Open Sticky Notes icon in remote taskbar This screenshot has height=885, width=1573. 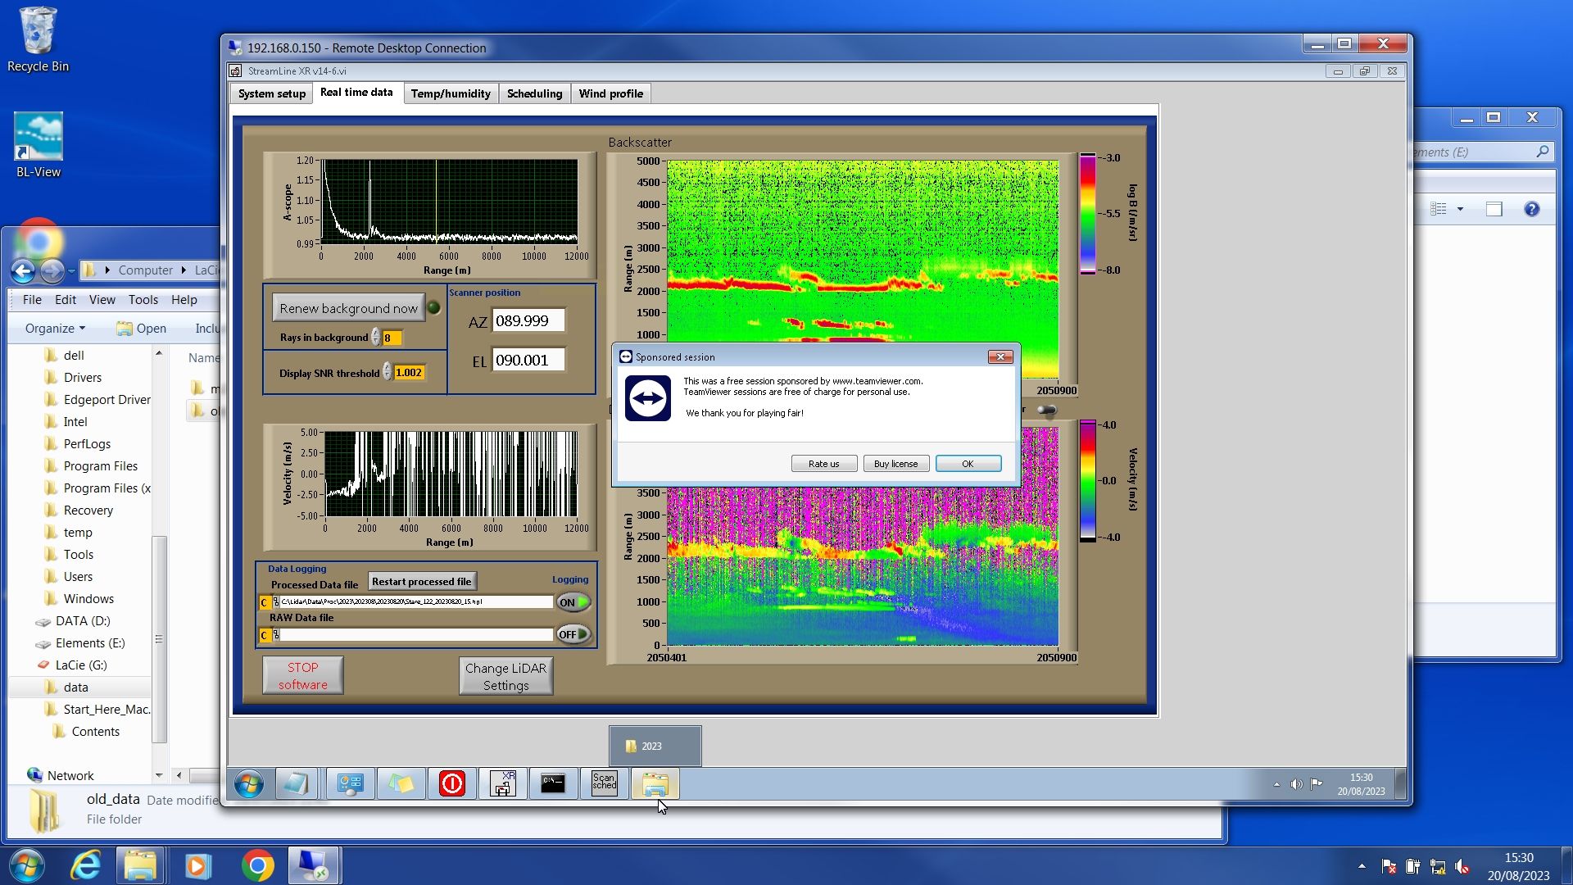401,783
